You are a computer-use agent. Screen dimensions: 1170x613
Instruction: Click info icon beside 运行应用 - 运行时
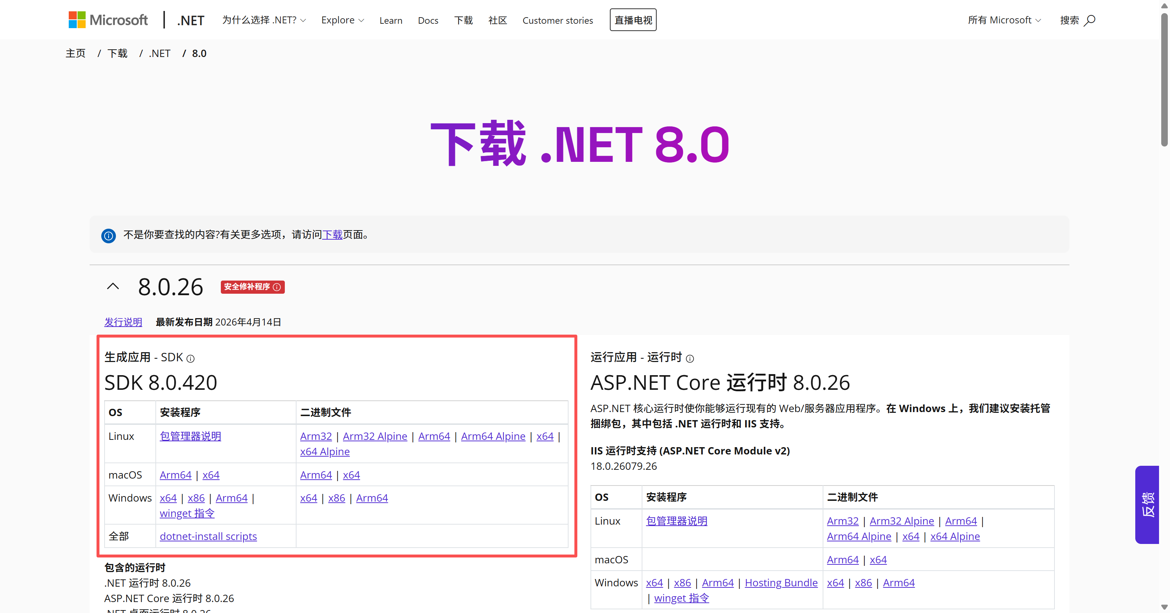point(690,358)
